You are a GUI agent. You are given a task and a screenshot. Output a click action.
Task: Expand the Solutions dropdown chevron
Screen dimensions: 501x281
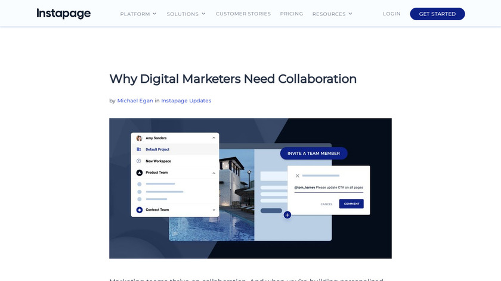(x=203, y=14)
